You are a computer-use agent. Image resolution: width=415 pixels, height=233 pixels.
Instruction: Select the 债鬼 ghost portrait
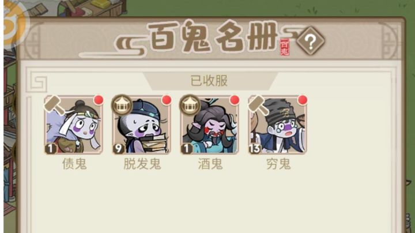point(73,125)
